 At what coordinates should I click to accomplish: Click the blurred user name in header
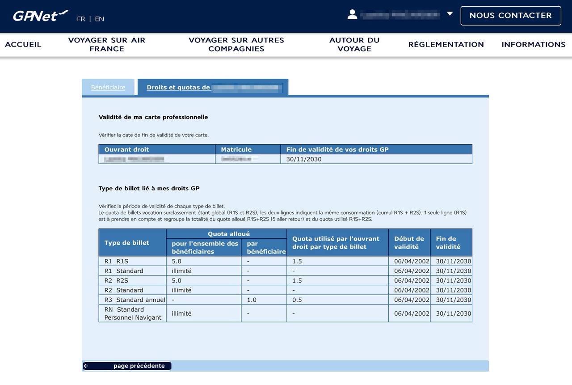point(400,14)
